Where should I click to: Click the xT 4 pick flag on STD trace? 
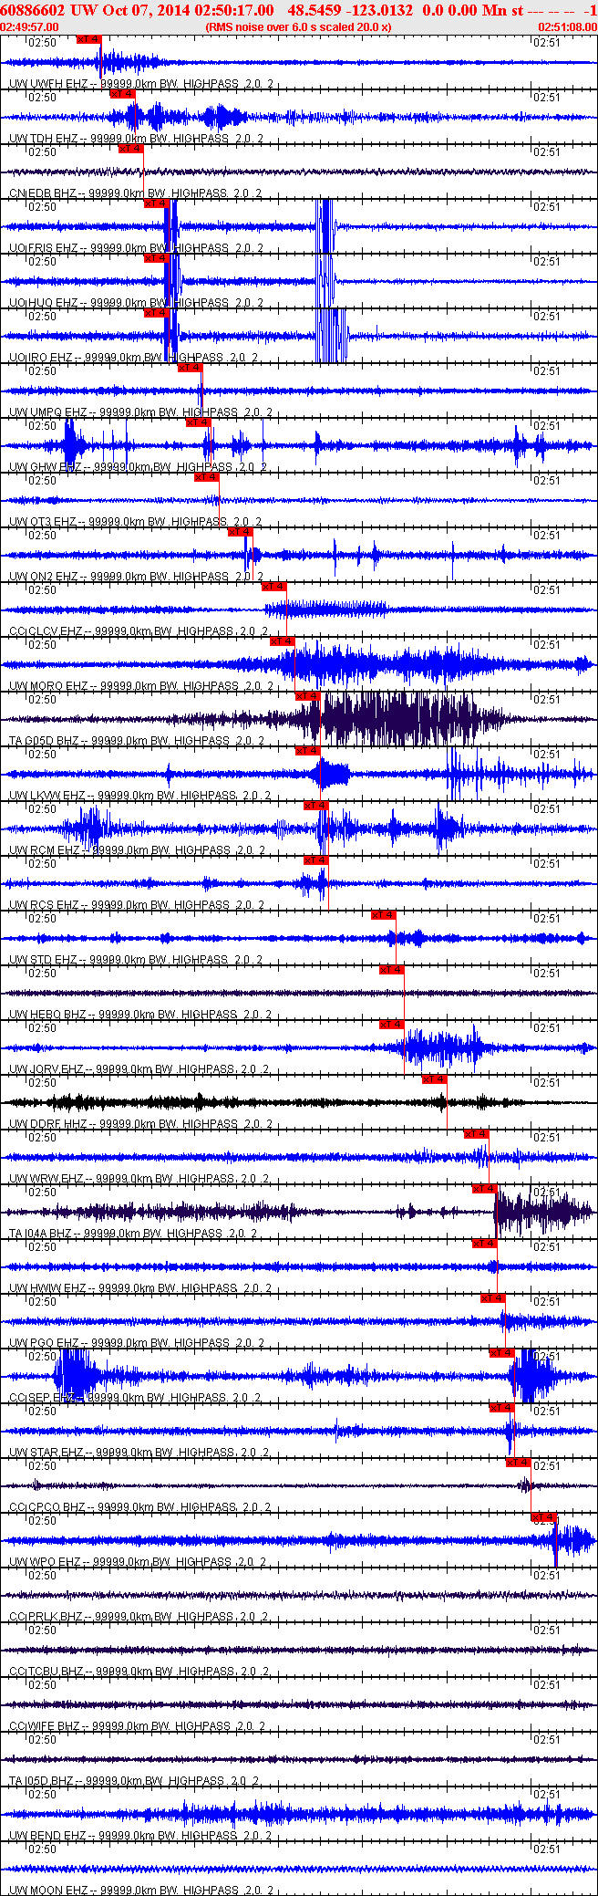click(x=384, y=915)
